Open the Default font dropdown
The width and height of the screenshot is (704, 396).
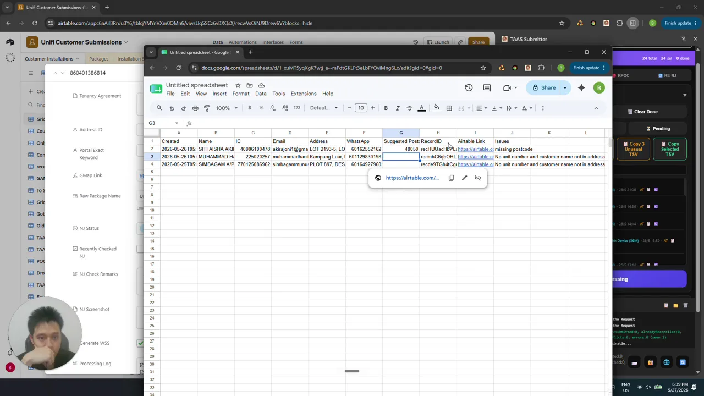point(323,108)
